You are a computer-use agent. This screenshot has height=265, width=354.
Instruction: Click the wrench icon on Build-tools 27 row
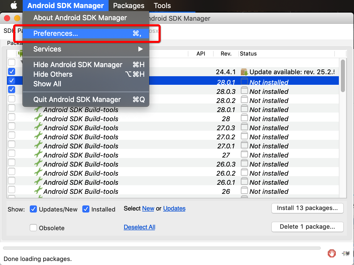38,154
